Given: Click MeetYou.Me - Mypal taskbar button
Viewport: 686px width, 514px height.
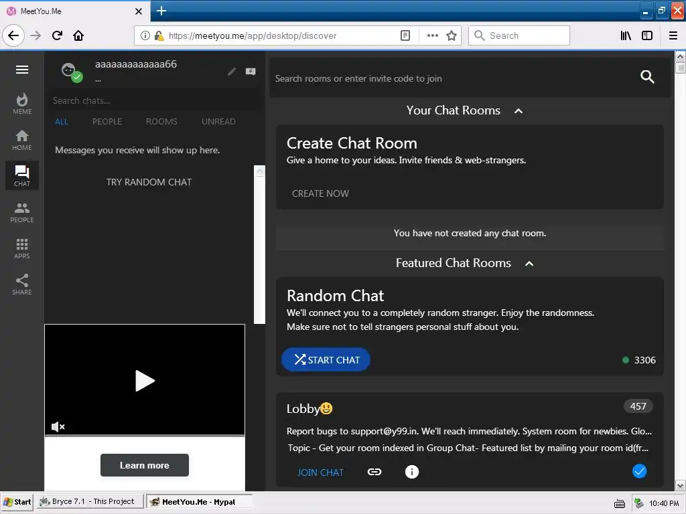Looking at the screenshot, I should pyautogui.click(x=199, y=502).
